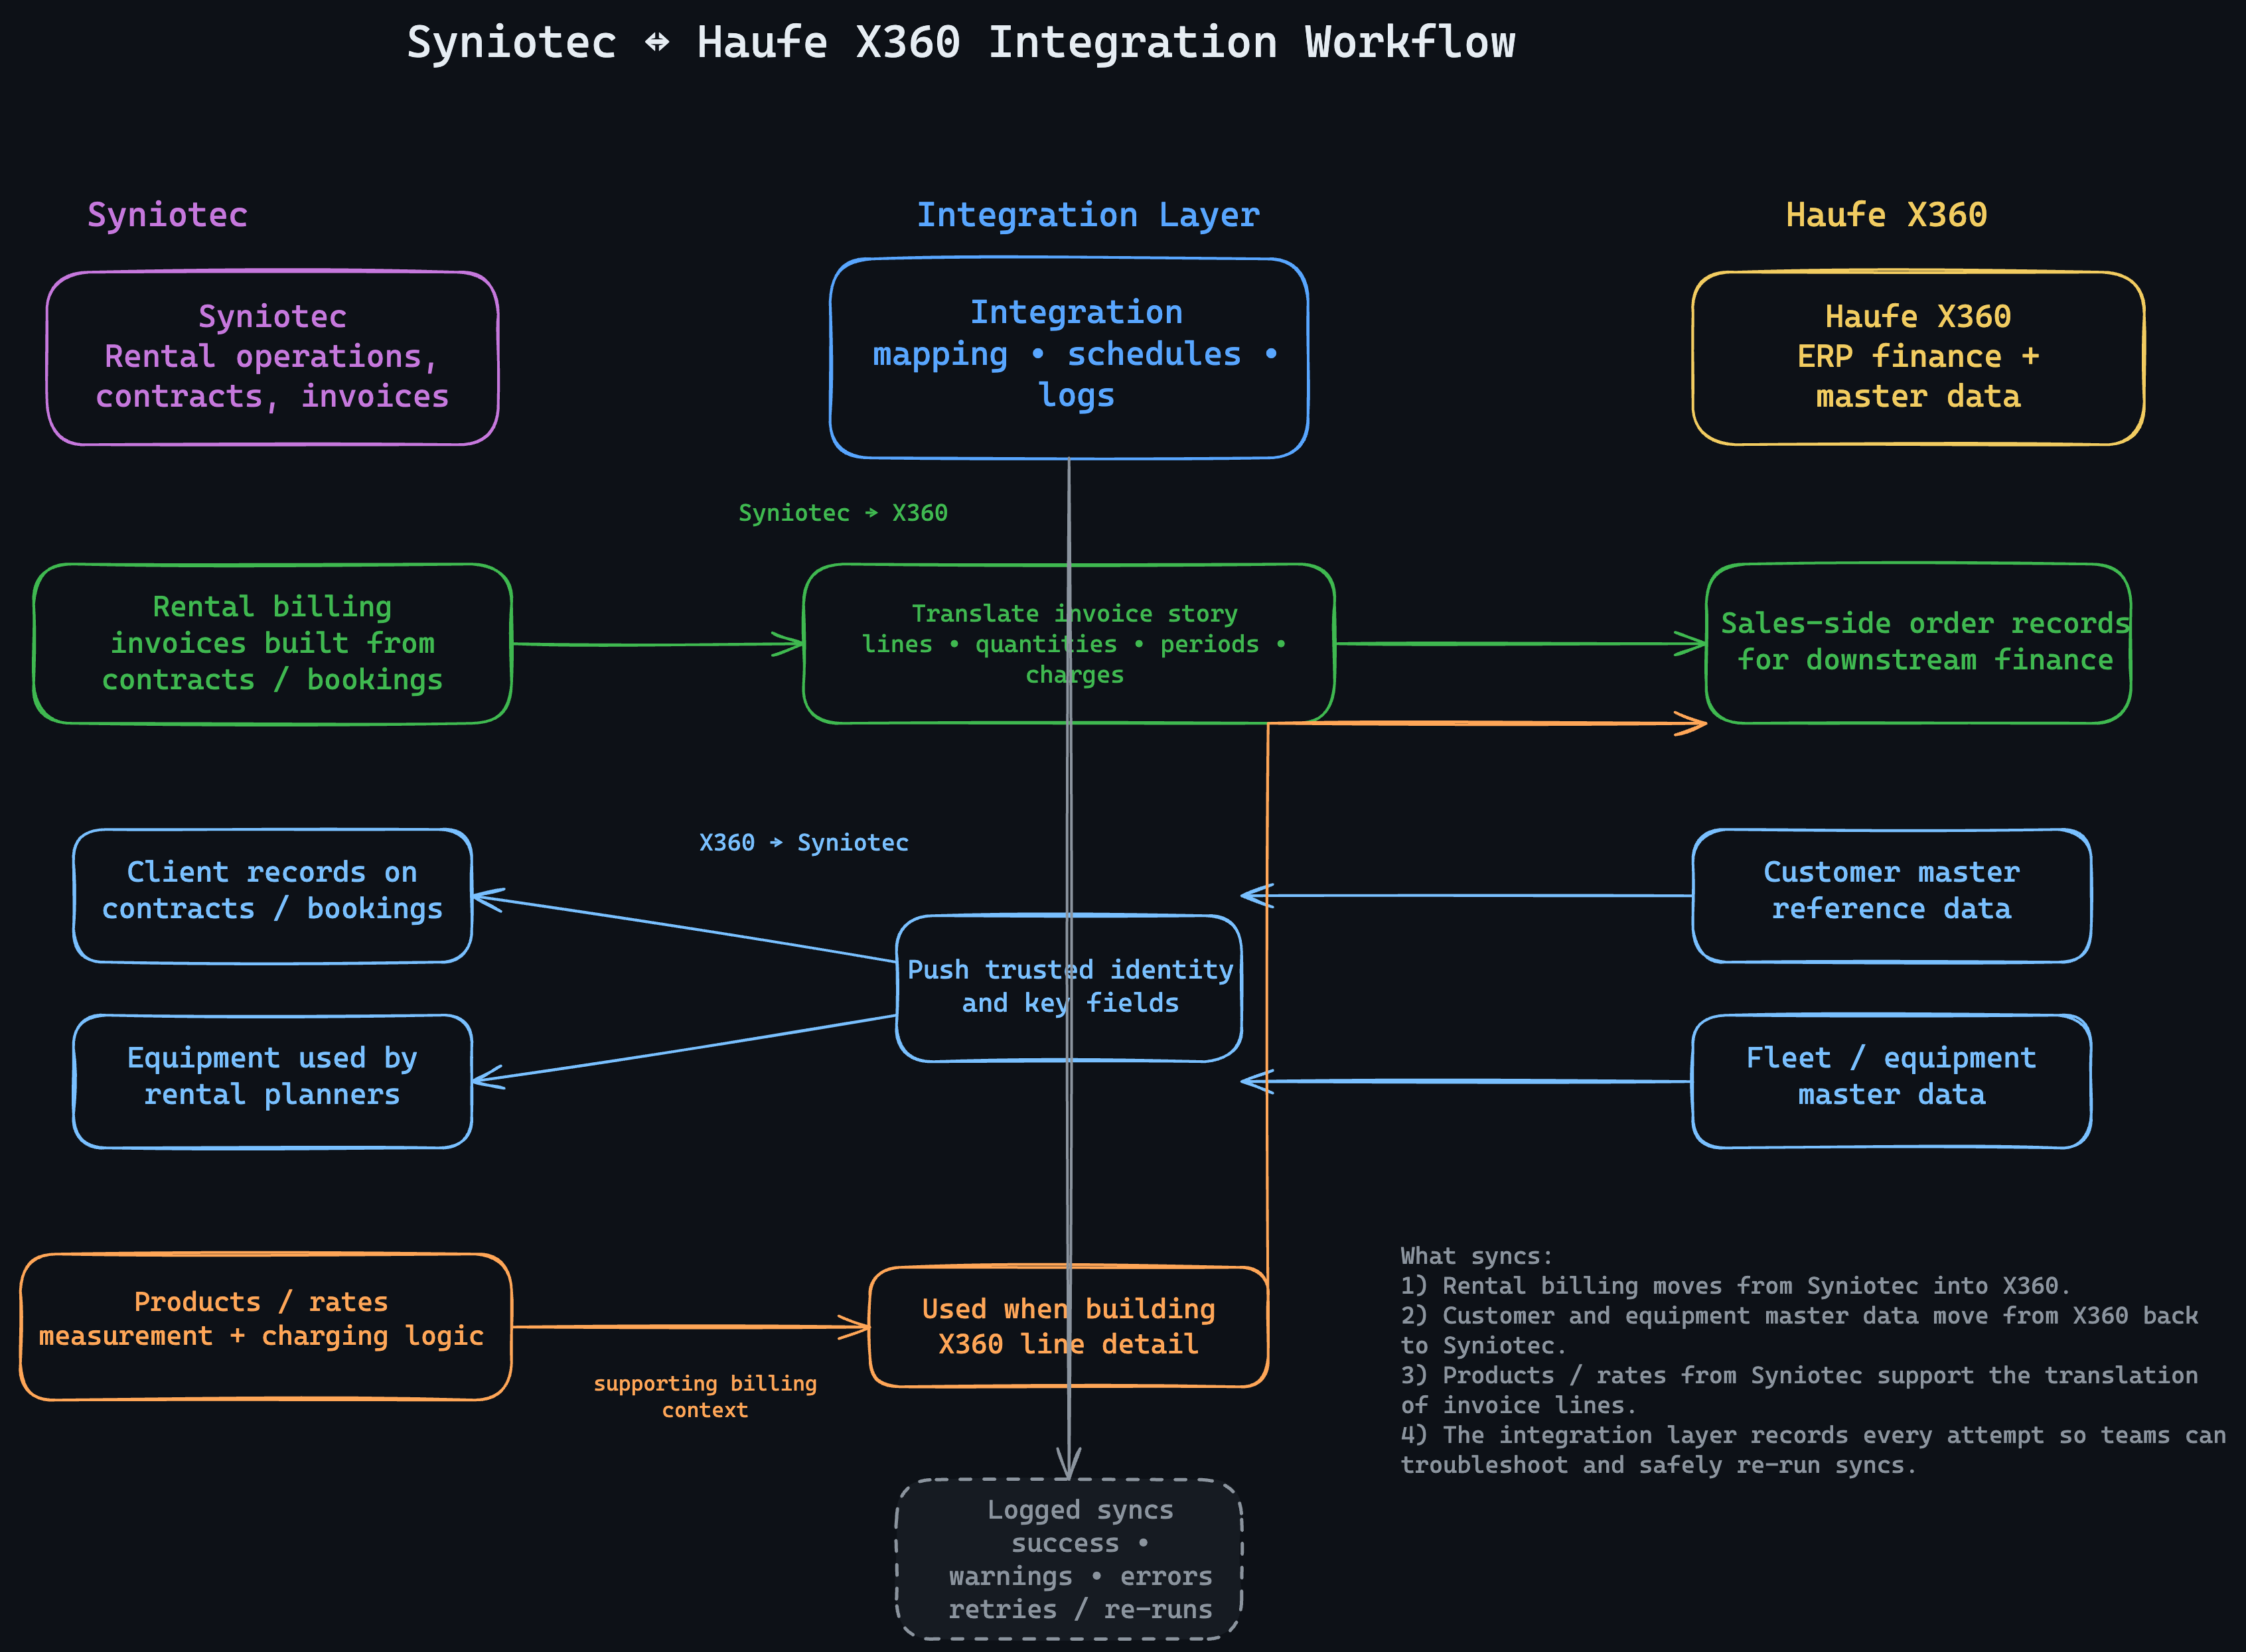Select the 'Customer master reference data' box
This screenshot has height=1652, width=2246.
[x=1891, y=896]
